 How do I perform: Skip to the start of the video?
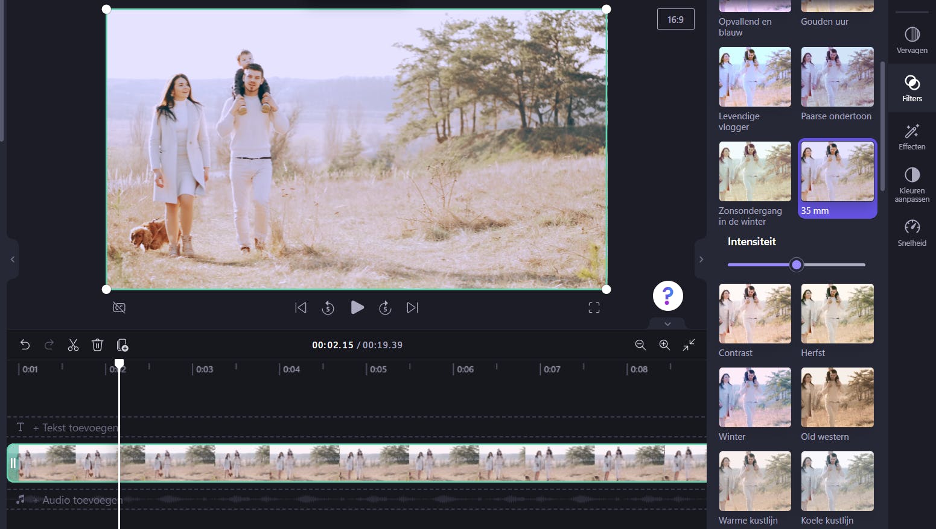tap(301, 307)
